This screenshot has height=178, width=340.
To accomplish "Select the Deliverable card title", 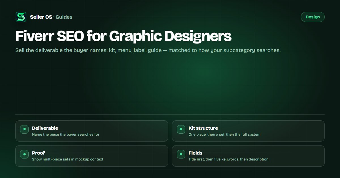I will click(x=45, y=128).
